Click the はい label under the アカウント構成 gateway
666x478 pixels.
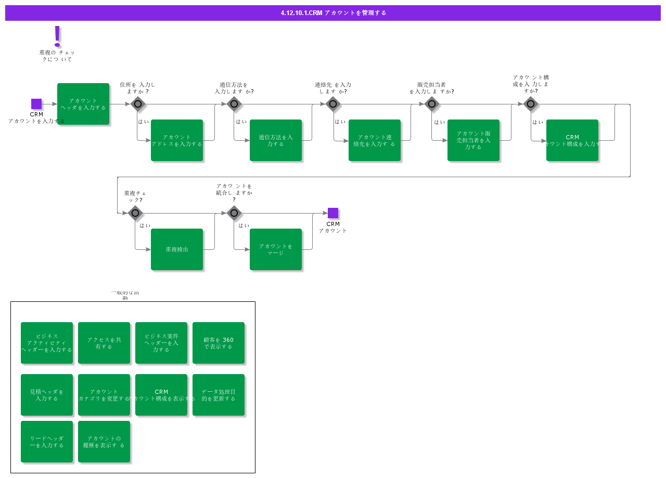[538, 122]
